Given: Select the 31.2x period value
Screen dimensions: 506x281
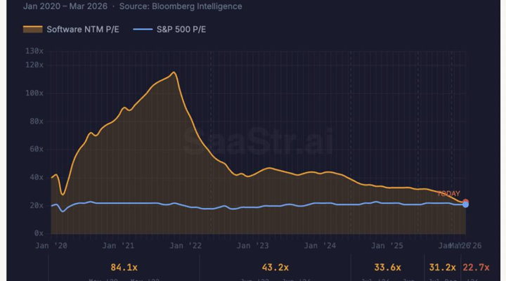Looking at the screenshot, I should pos(442,268).
